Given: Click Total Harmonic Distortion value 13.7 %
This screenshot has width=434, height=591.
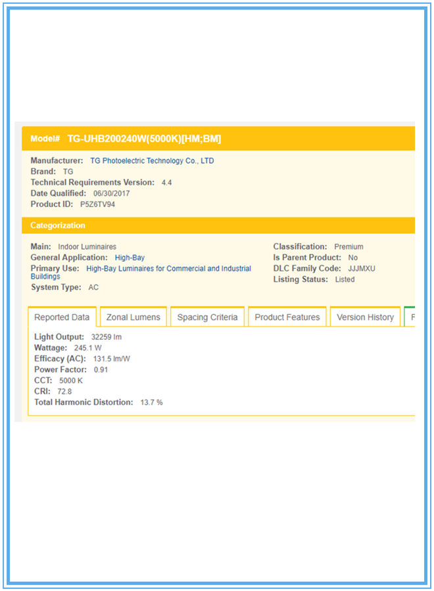Looking at the screenshot, I should [x=151, y=402].
